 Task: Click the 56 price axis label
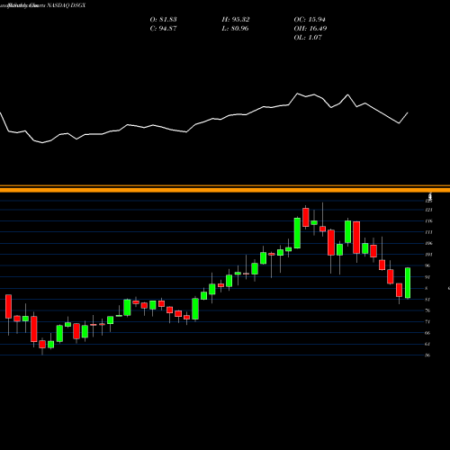tap(427, 355)
